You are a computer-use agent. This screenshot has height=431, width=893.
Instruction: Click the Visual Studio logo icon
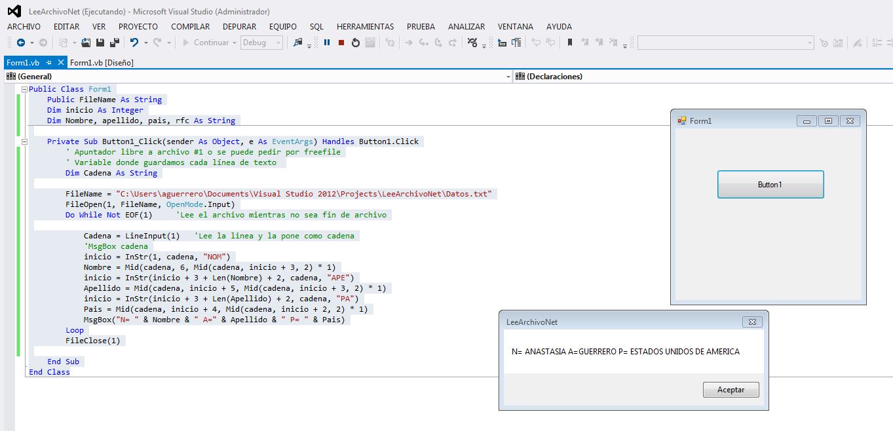click(14, 11)
